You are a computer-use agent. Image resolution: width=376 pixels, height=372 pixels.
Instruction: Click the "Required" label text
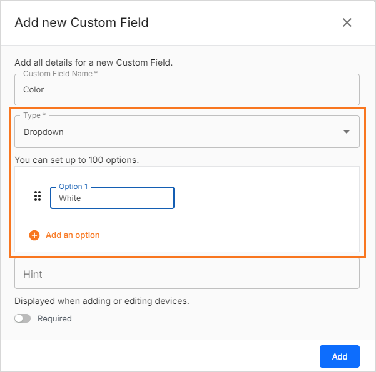54,318
